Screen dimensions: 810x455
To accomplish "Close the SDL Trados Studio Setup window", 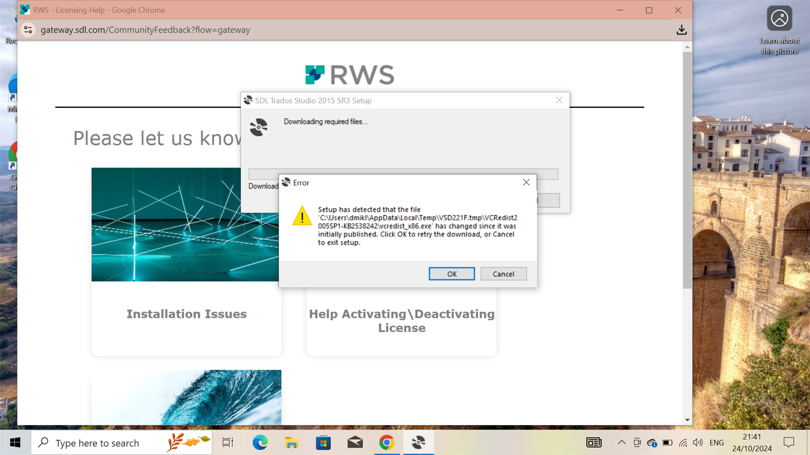I will [x=559, y=100].
